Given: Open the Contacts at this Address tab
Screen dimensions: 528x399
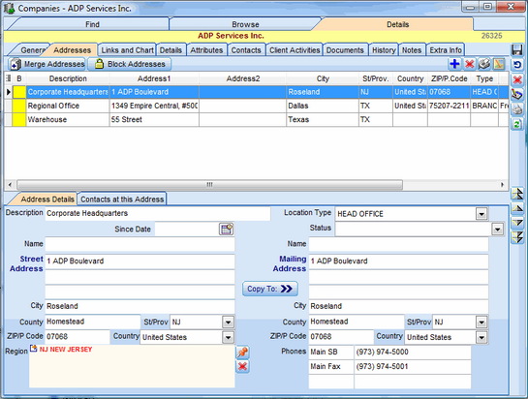Looking at the screenshot, I should [x=122, y=199].
